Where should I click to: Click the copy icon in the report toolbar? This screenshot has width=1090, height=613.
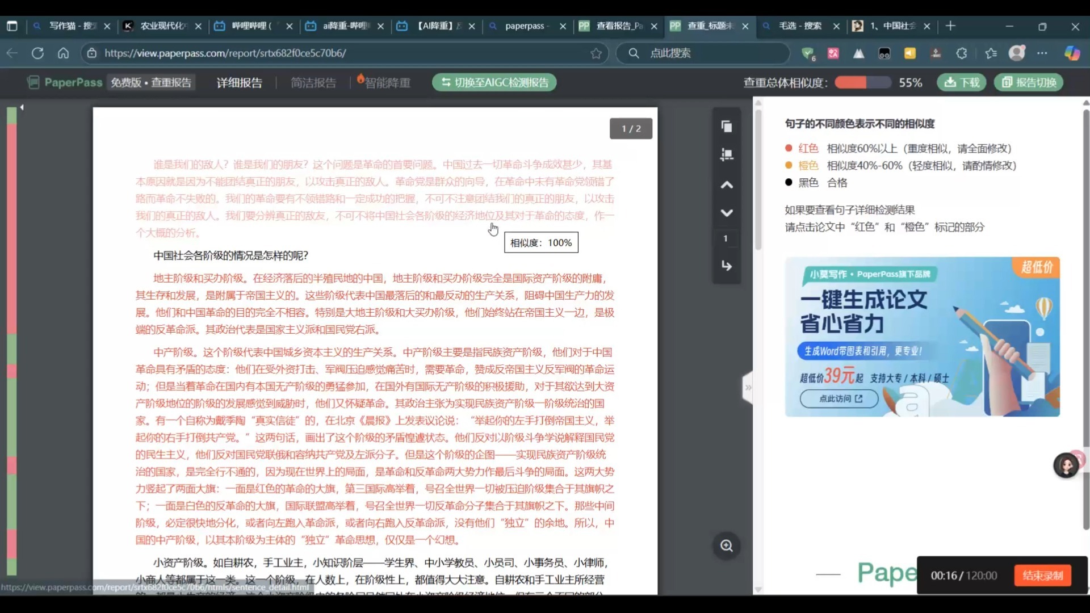(727, 127)
